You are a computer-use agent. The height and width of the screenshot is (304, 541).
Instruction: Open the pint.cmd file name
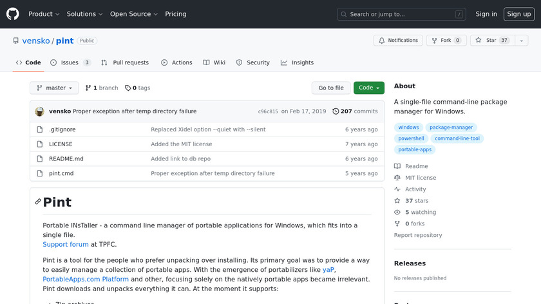tap(61, 173)
